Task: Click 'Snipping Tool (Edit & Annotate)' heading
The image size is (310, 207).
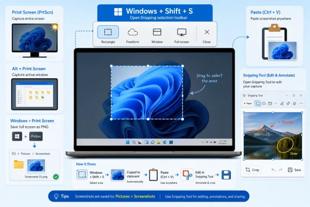Action: 269,75
